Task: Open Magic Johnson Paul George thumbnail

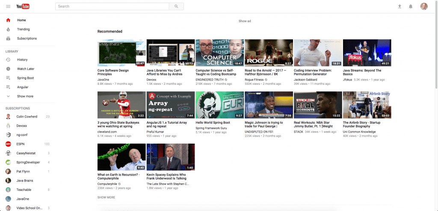Action: pyautogui.click(x=269, y=105)
